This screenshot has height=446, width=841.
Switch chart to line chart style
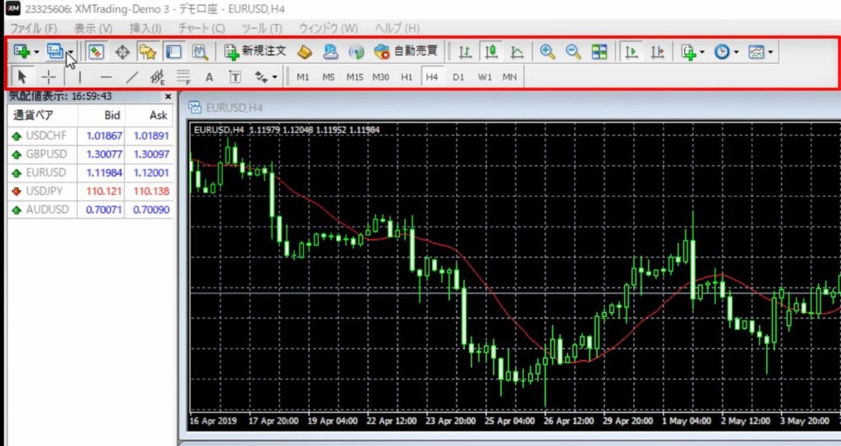tap(517, 52)
